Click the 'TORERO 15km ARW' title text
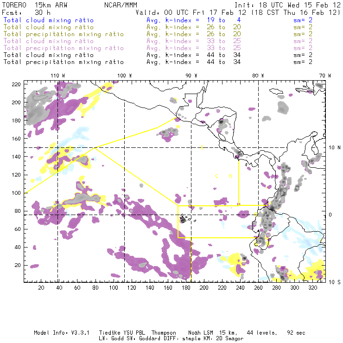The height and width of the screenshot is (343, 343). click(x=35, y=5)
